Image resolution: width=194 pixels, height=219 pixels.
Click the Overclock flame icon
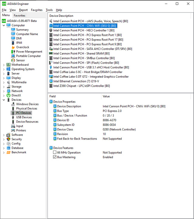coord(13,47)
